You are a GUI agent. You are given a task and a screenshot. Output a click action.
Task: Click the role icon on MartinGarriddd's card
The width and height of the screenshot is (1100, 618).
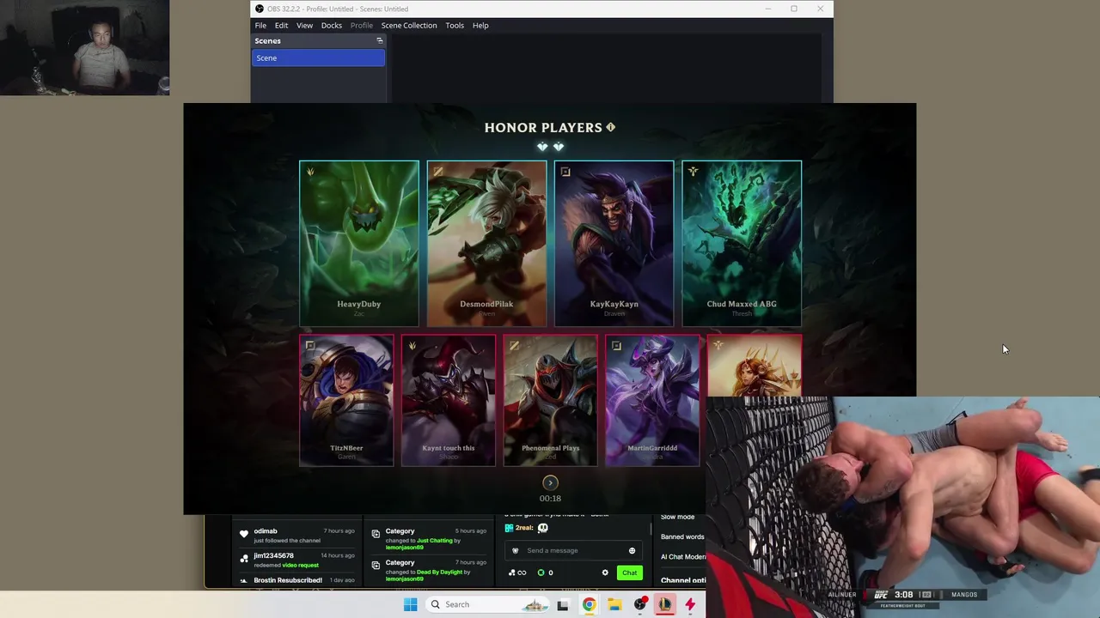coord(615,346)
